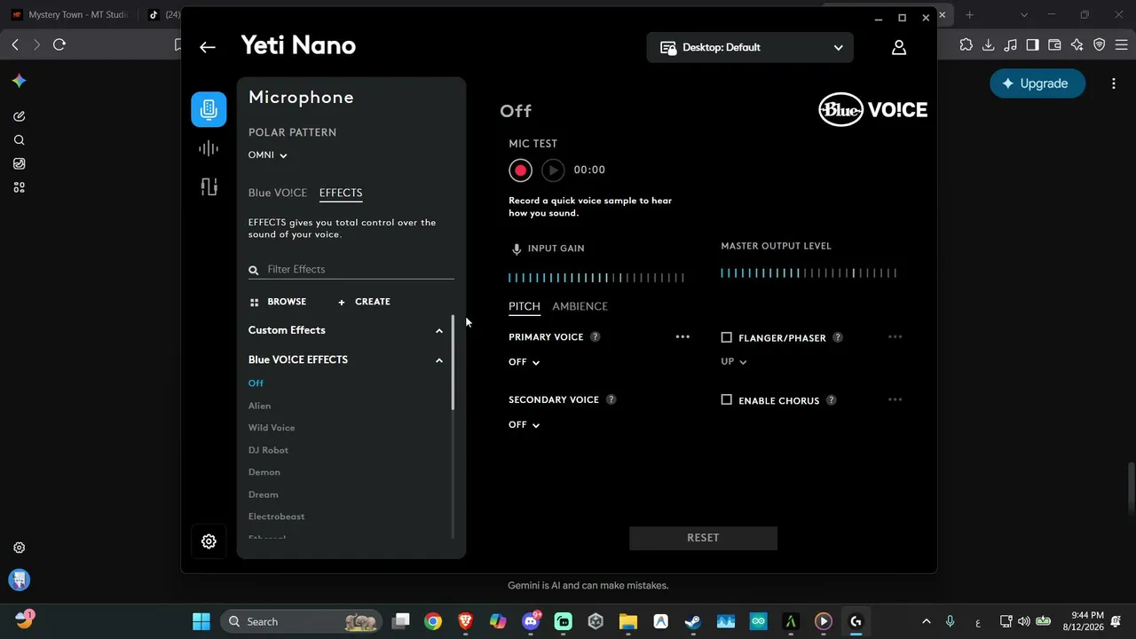
Task: Select the Off effect in list
Action: 256,383
